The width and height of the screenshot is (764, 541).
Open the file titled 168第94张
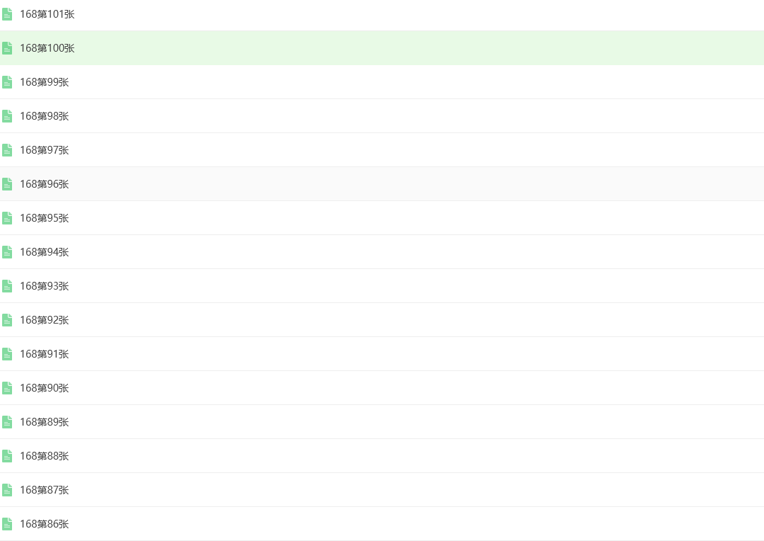point(45,252)
